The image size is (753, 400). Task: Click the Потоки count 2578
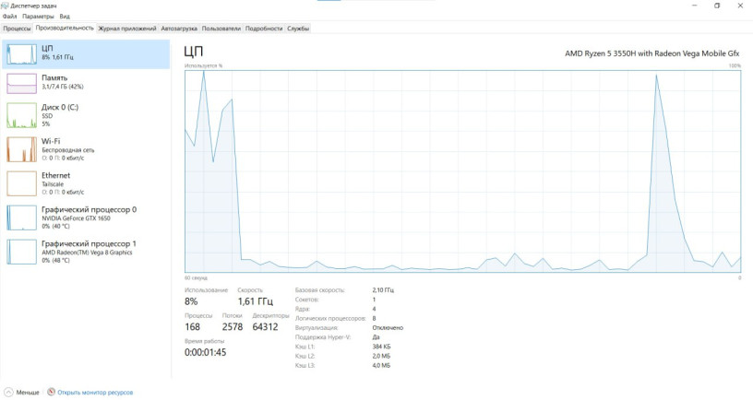(x=233, y=327)
